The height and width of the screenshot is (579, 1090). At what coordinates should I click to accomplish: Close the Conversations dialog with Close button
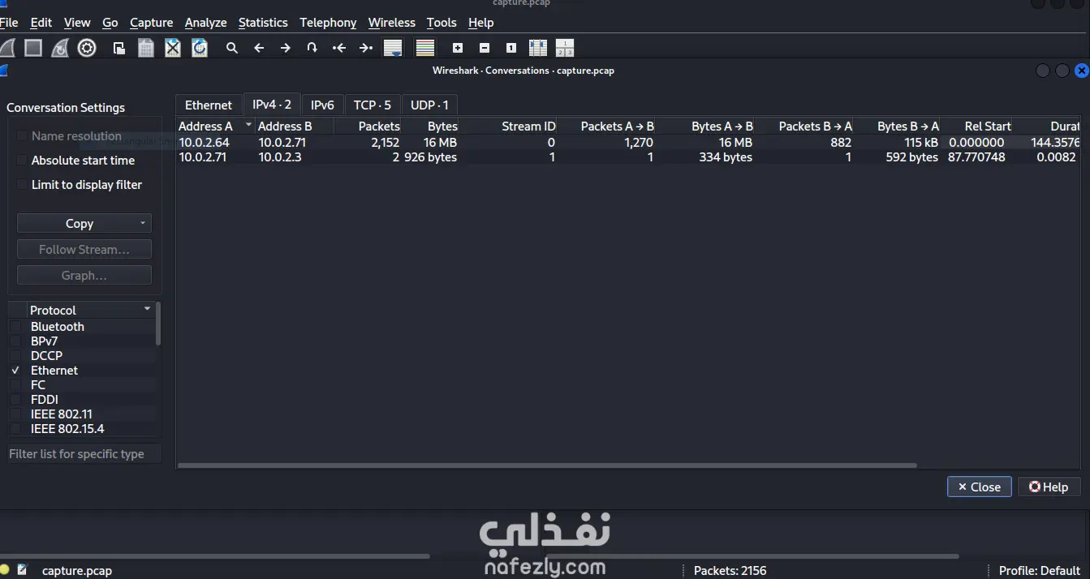[980, 487]
